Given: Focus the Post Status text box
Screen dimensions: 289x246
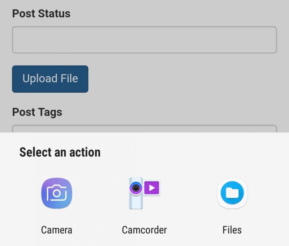Looking at the screenshot, I should pyautogui.click(x=144, y=40).
